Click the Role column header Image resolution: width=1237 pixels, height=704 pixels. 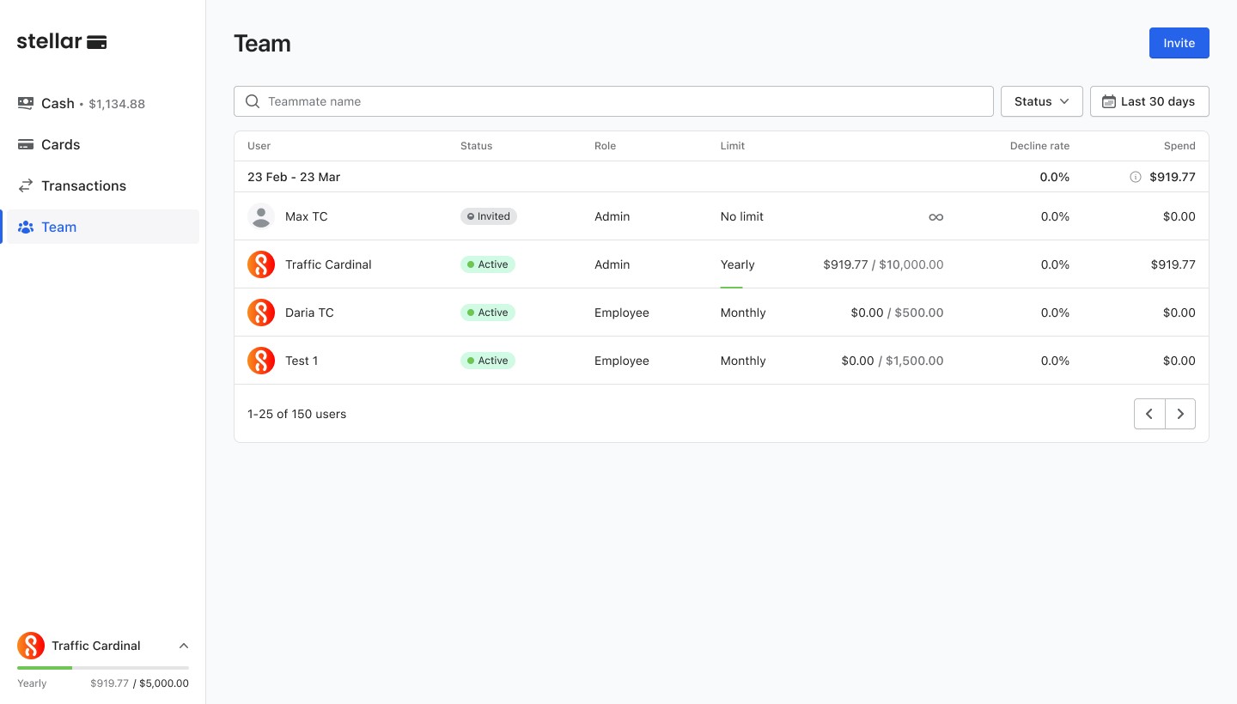(606, 146)
